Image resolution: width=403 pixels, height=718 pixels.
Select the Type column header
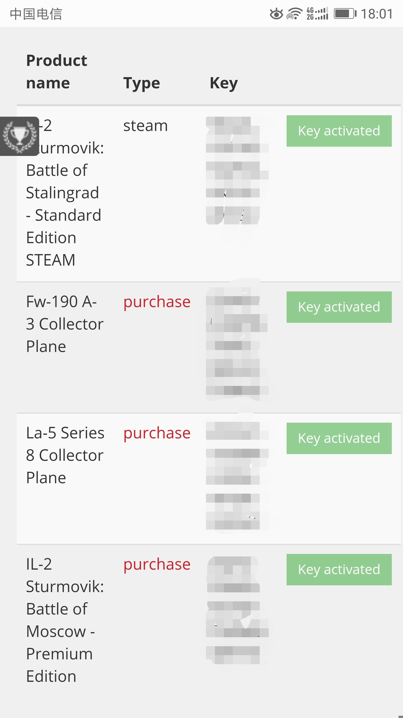pos(142,83)
